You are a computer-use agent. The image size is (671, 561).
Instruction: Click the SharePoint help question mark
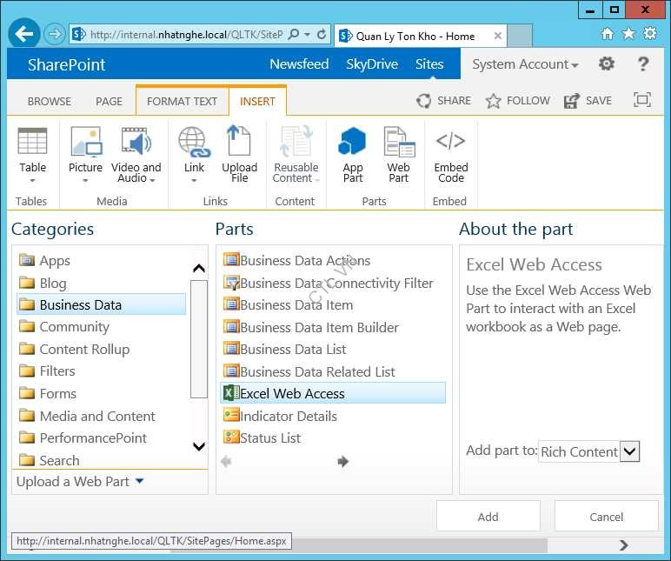tap(643, 64)
